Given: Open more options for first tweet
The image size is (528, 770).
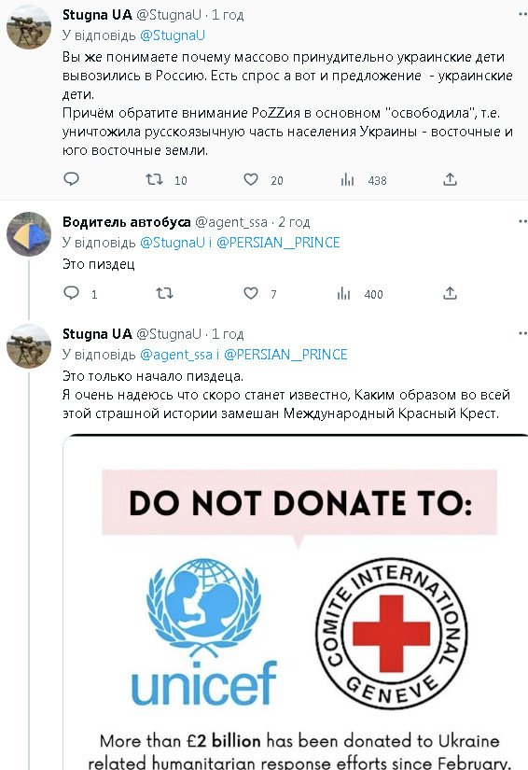Looking at the screenshot, I should coord(523,15).
